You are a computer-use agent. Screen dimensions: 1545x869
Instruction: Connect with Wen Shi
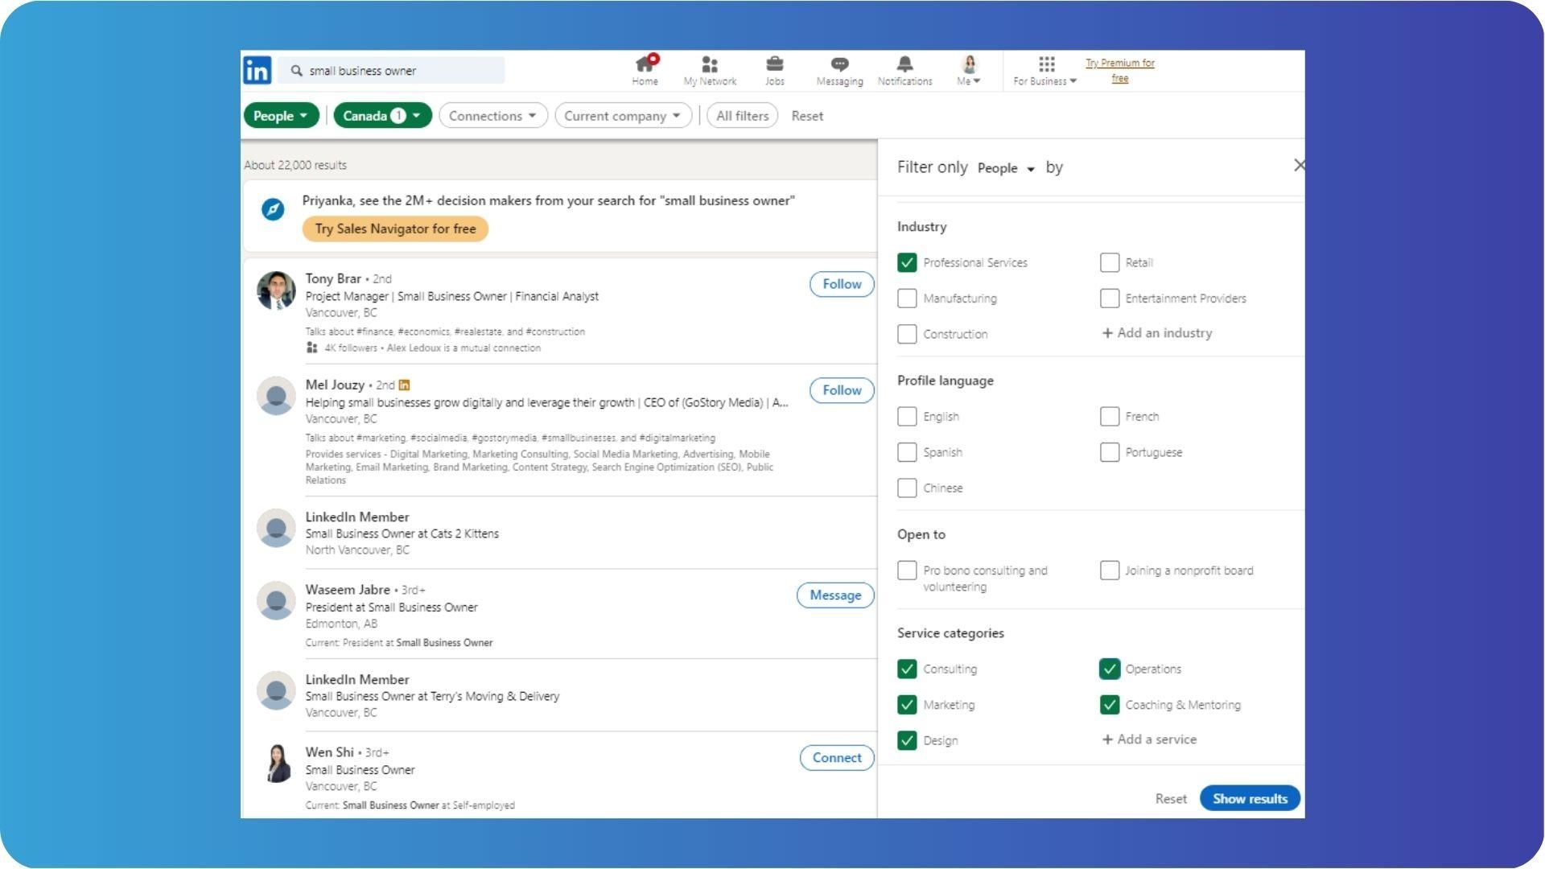click(837, 758)
